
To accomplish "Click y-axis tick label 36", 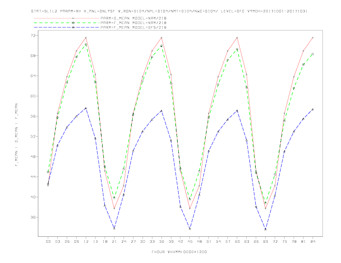I will click(x=34, y=217).
